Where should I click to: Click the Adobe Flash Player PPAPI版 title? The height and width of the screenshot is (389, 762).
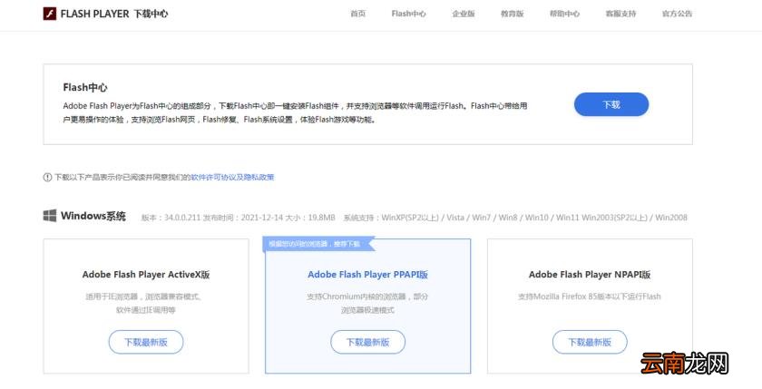tap(368, 275)
